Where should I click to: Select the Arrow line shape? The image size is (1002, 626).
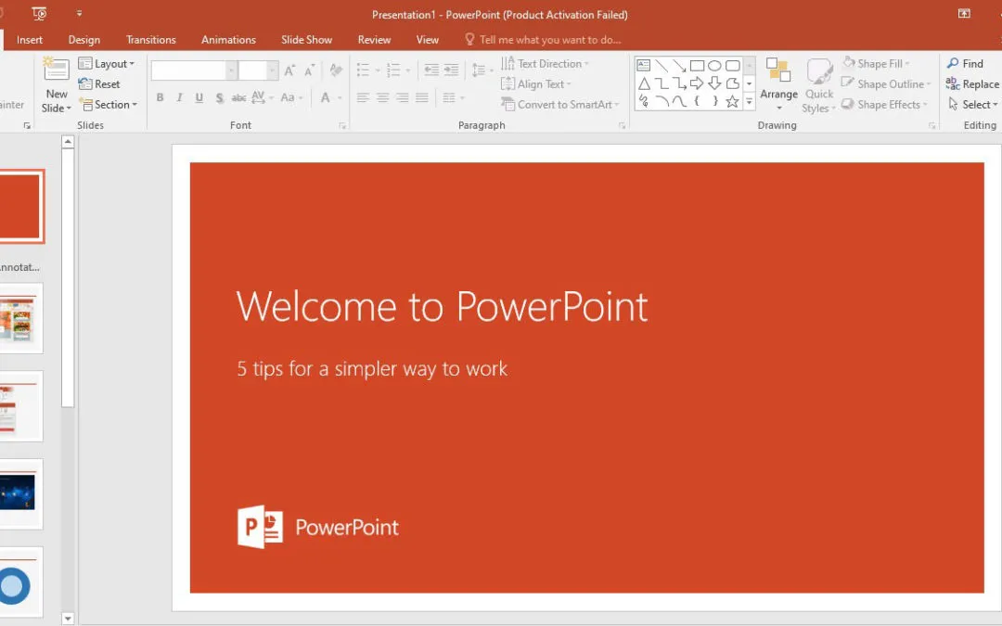pos(679,65)
